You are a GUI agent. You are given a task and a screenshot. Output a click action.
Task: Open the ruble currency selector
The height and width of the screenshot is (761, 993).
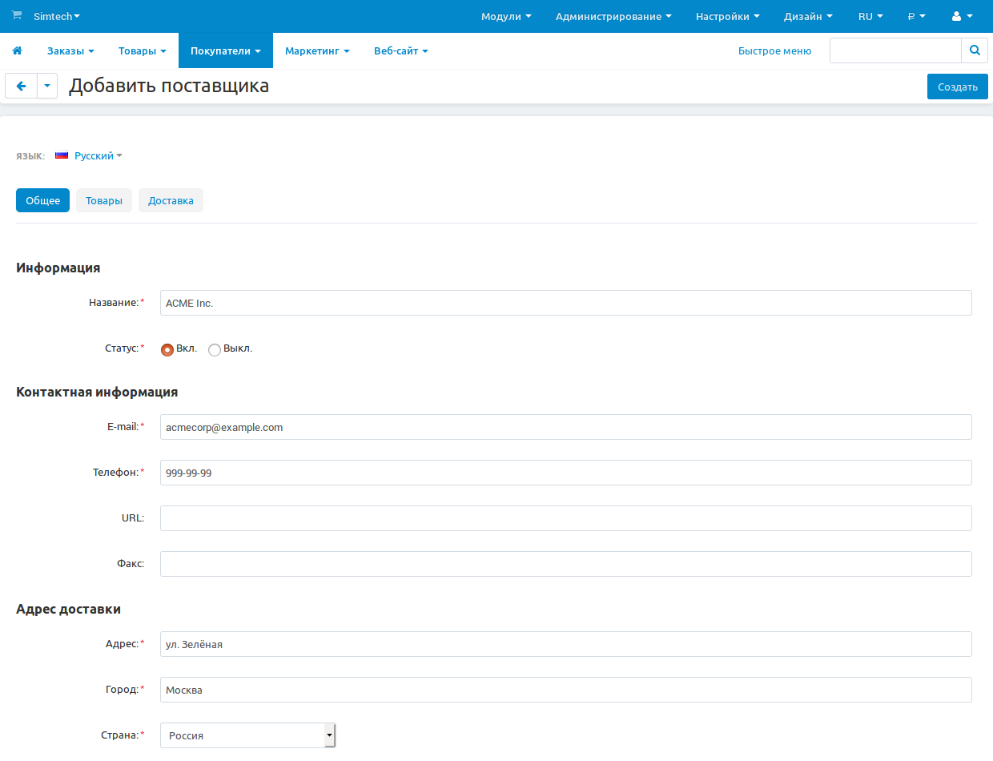click(x=916, y=16)
